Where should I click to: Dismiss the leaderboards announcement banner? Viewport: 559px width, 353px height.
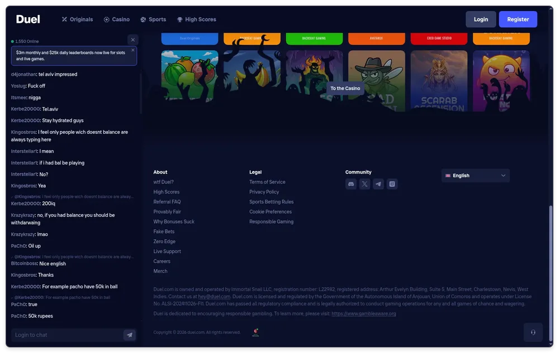(133, 50)
